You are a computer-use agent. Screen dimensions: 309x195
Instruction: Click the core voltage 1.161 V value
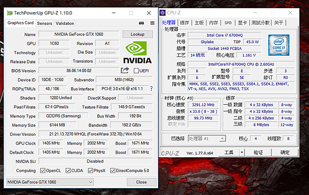point(249,55)
